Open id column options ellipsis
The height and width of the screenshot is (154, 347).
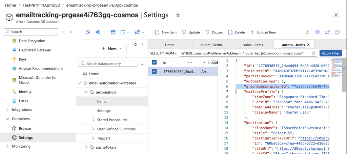pyautogui.click(x=190, y=62)
